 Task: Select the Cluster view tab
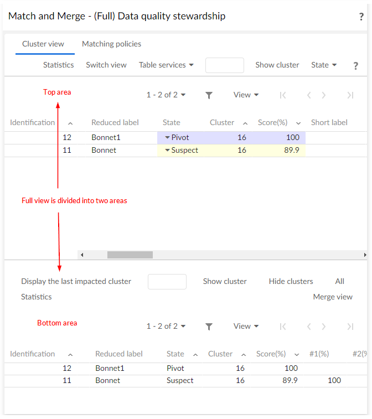[x=43, y=44]
